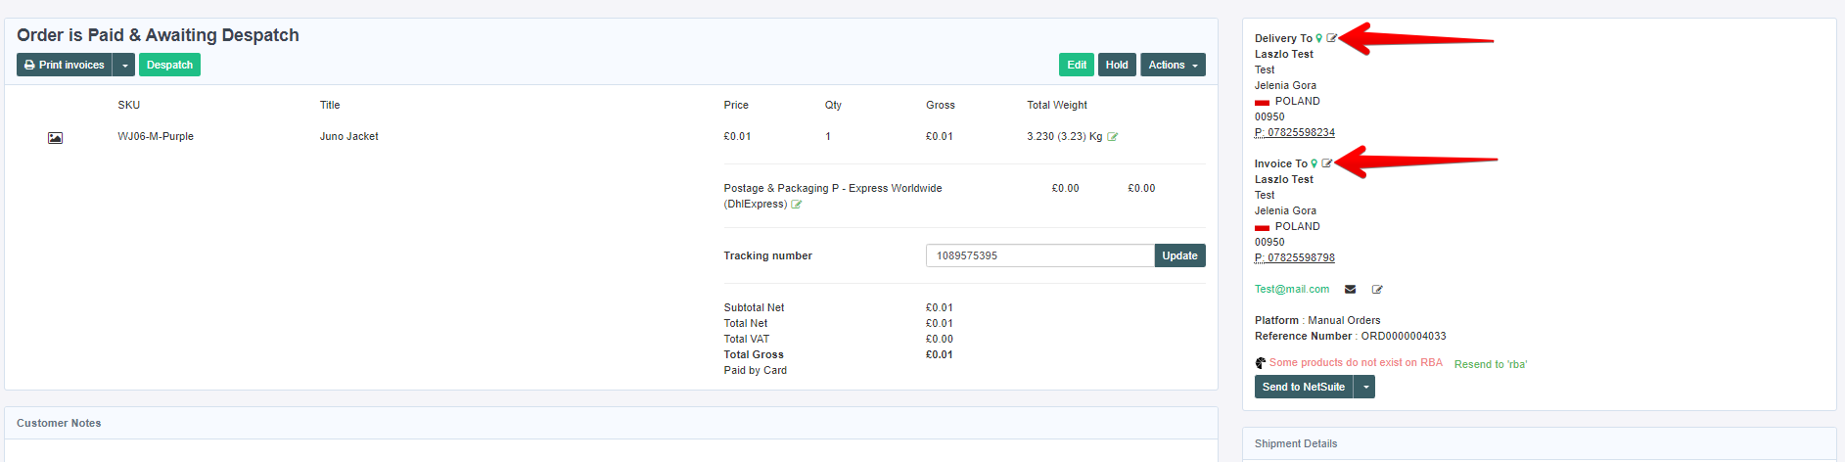Expand the Send to NetSuite dropdown arrow
Viewport: 1845px width, 462px height.
tap(1365, 388)
